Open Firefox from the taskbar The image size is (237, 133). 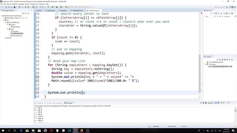point(81,130)
